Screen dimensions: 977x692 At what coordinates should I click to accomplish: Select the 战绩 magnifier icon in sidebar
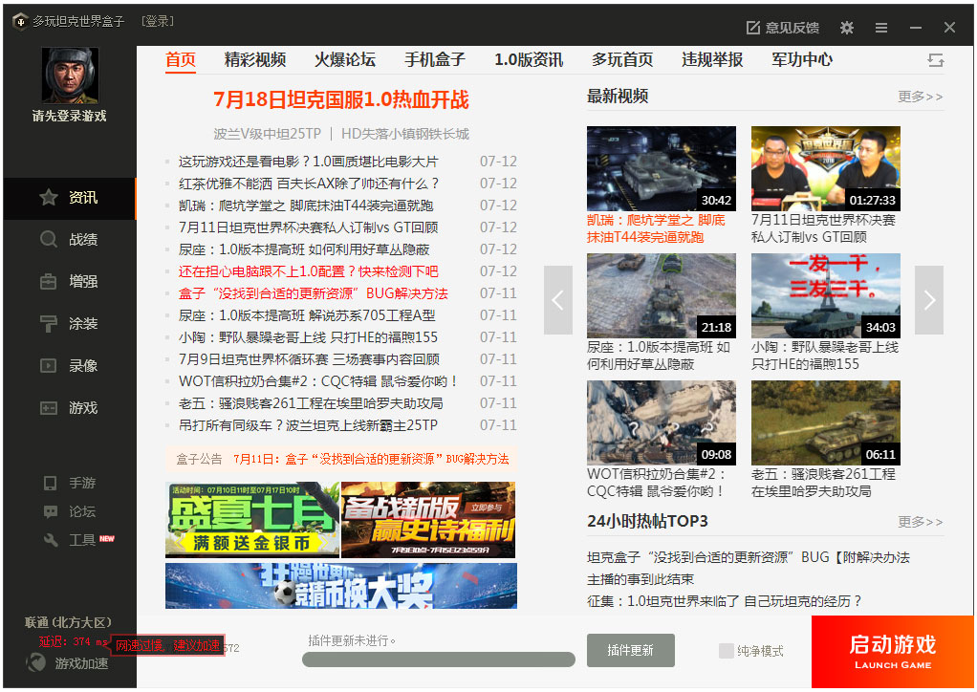[49, 240]
